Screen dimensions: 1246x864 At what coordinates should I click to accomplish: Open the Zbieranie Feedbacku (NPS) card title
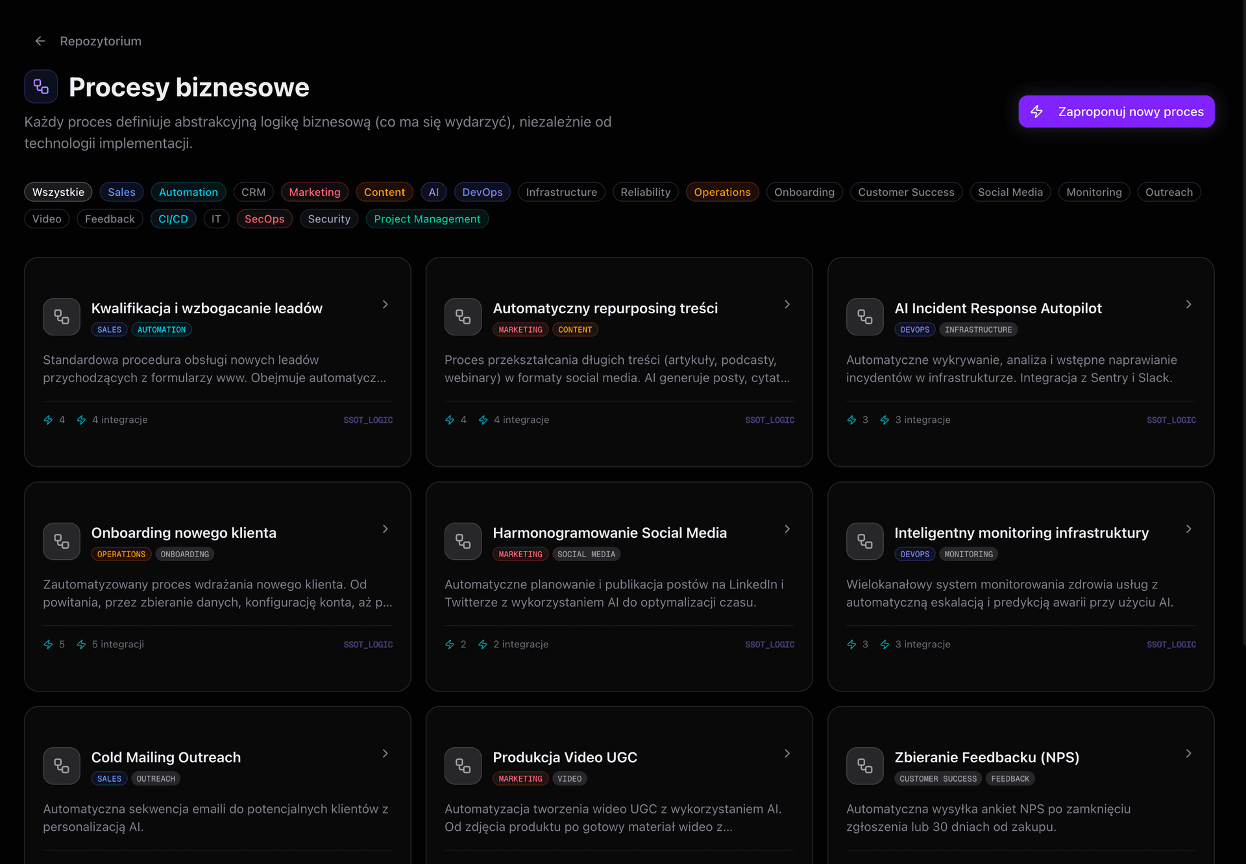pos(986,757)
